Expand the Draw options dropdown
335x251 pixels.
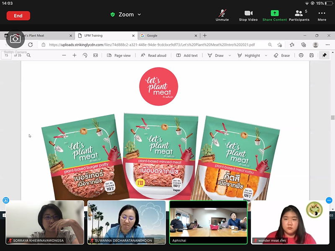tap(229, 56)
